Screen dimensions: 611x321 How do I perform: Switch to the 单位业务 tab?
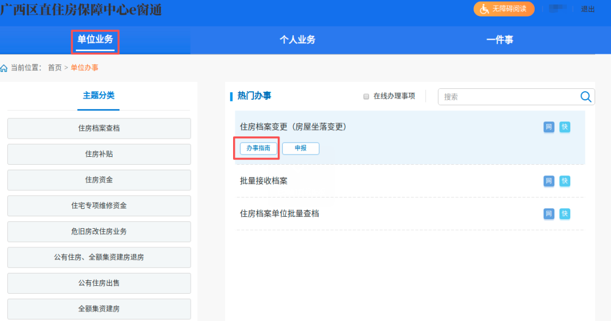pyautogui.click(x=95, y=40)
